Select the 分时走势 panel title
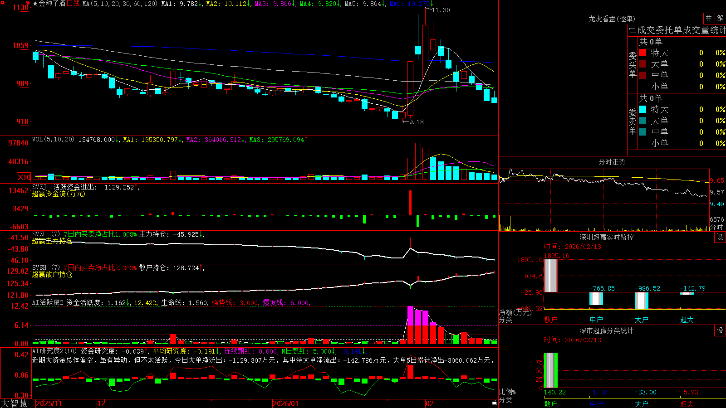This screenshot has width=726, height=408. (612, 162)
